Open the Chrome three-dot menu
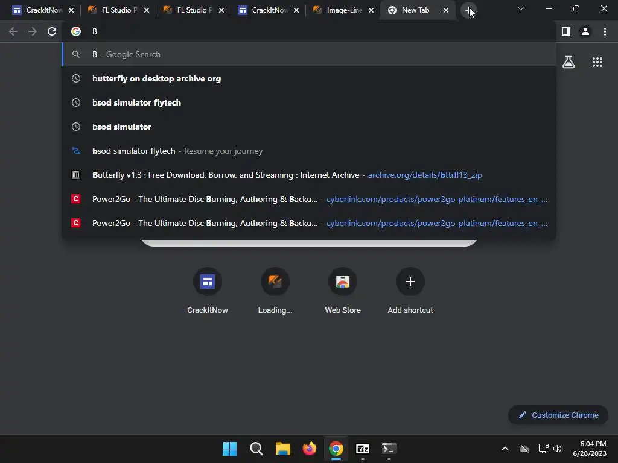 (x=605, y=31)
